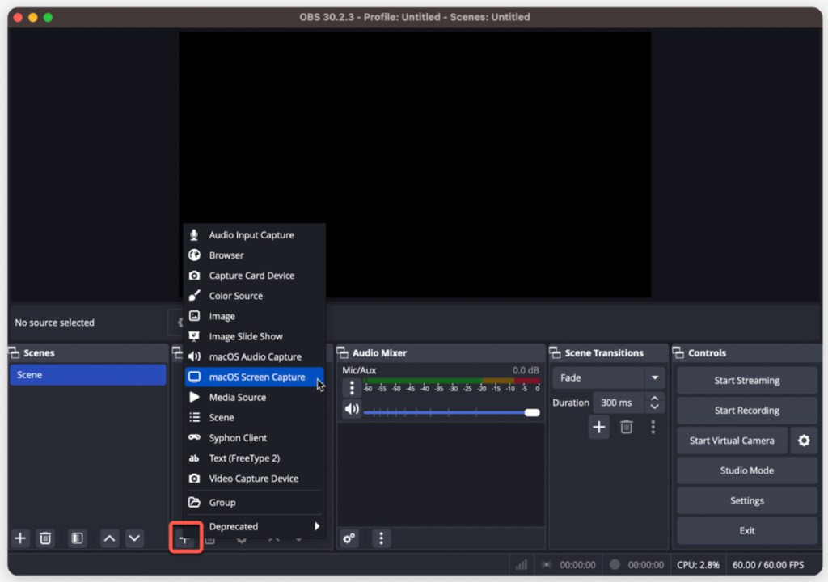Viewport: 828px width, 582px height.
Task: Open transition properties dots menu
Action: click(653, 427)
